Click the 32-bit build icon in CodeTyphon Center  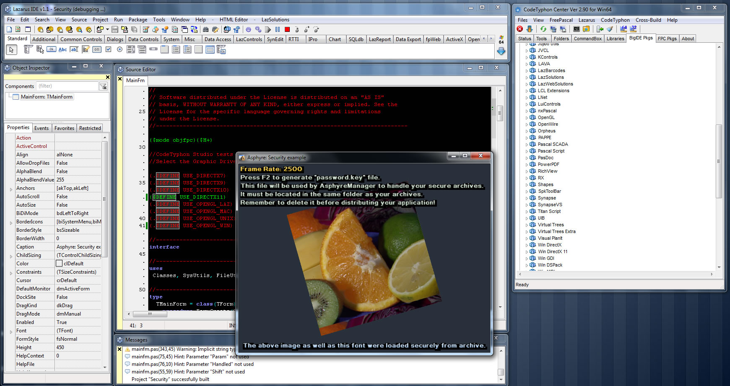tap(633, 29)
